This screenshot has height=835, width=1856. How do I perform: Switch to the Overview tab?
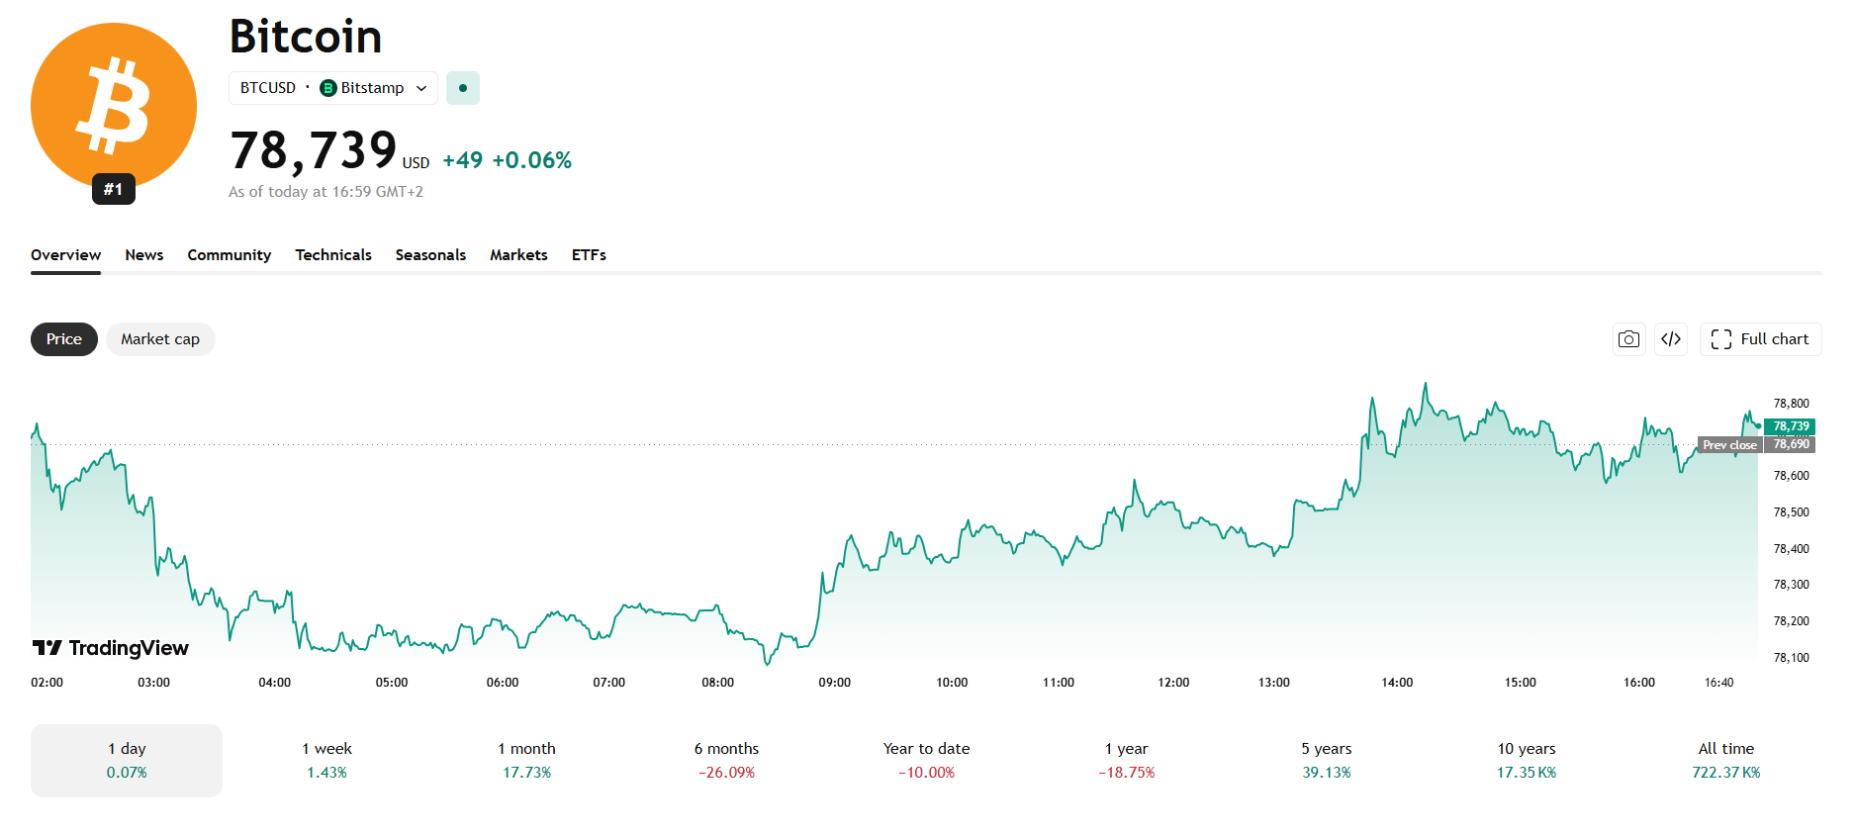pos(65,255)
